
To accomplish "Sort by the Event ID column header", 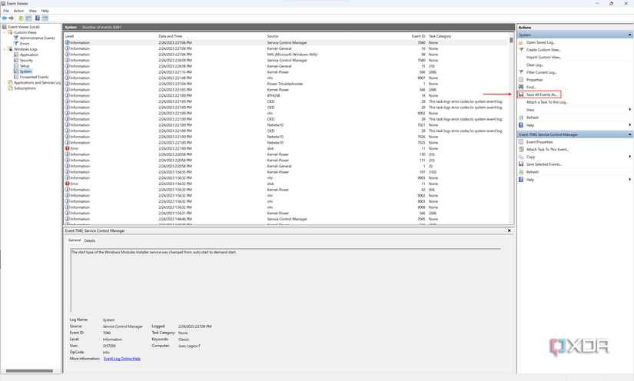I will 387,36.
